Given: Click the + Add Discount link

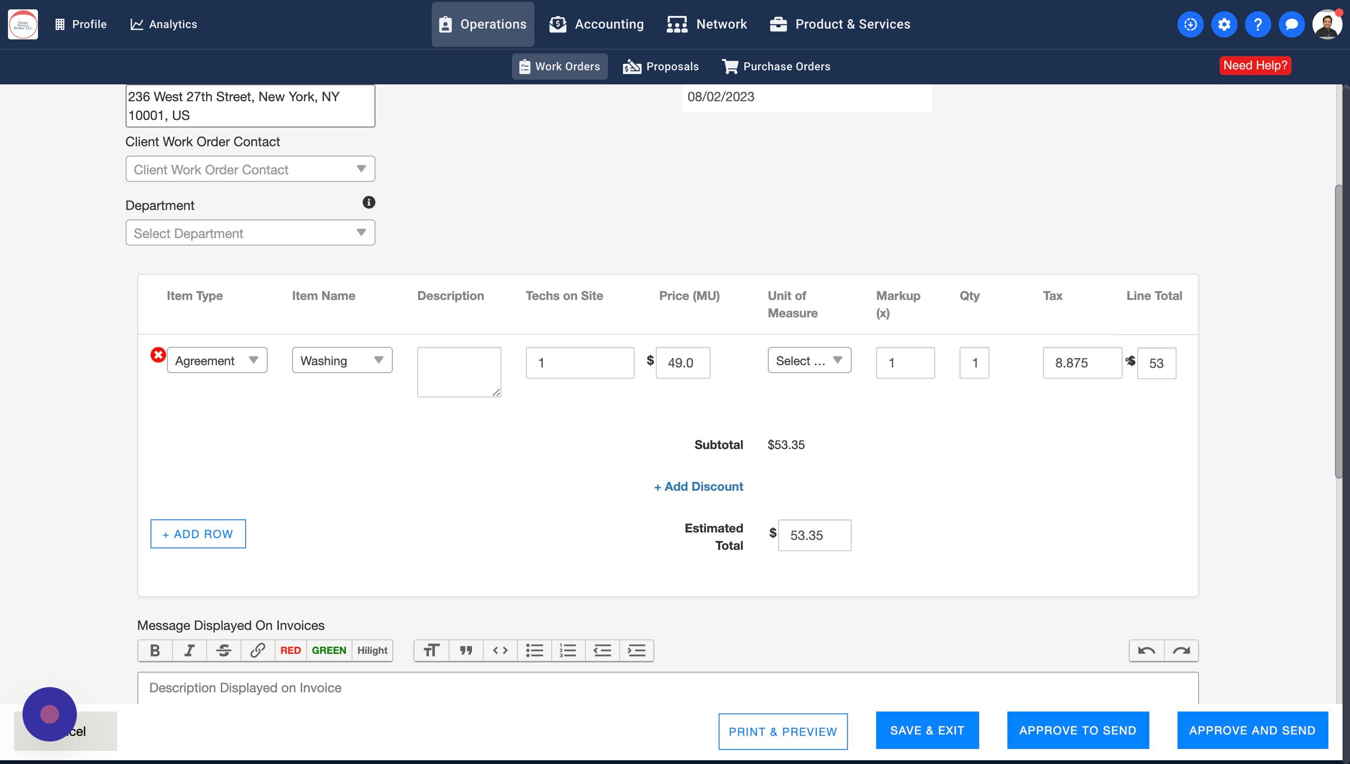Looking at the screenshot, I should 698,487.
